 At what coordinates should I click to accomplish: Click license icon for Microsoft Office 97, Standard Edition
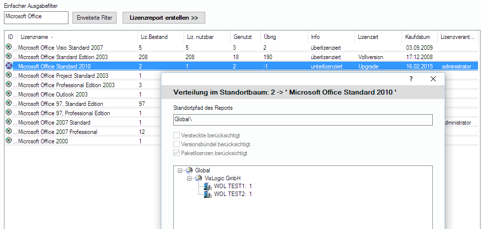tap(8, 103)
